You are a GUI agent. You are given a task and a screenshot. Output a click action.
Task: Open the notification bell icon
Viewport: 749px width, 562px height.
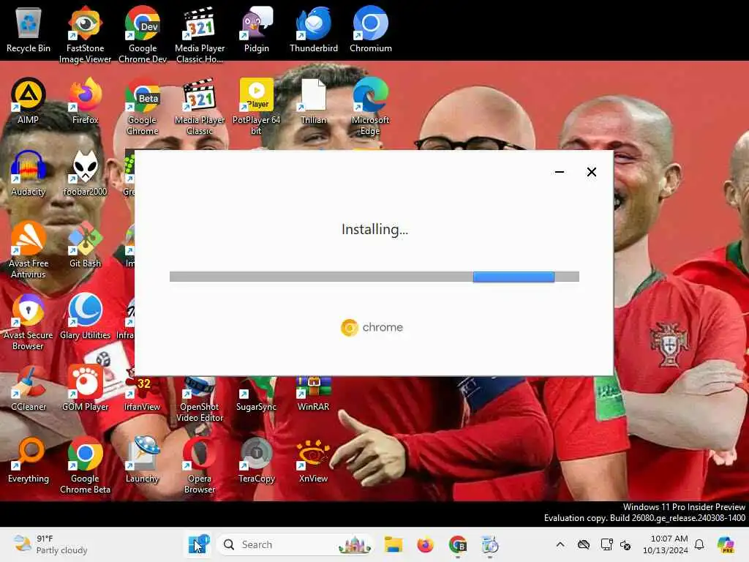pos(699,544)
